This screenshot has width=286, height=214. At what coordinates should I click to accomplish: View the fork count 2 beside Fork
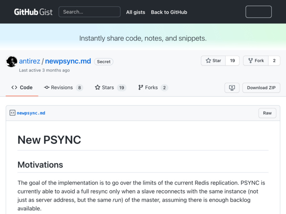click(x=274, y=61)
